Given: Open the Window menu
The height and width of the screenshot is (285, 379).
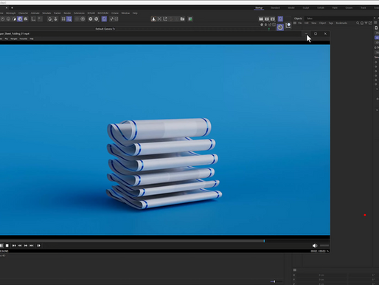Looking at the screenshot, I should (x=125, y=13).
